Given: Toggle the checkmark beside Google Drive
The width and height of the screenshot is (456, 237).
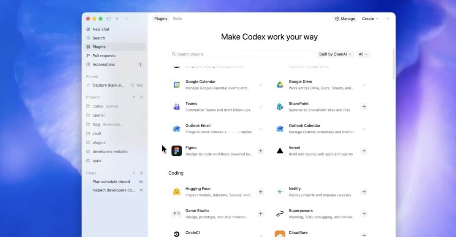Looking at the screenshot, I should (x=364, y=84).
